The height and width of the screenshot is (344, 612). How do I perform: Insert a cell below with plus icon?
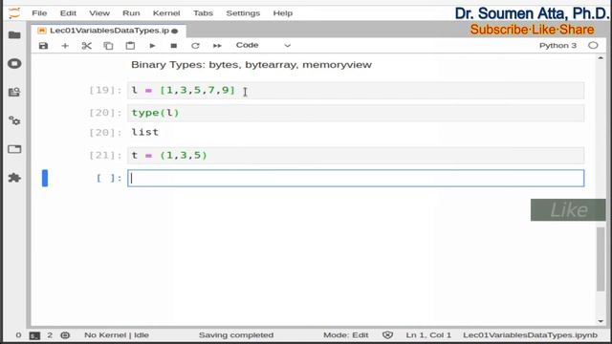click(65, 46)
